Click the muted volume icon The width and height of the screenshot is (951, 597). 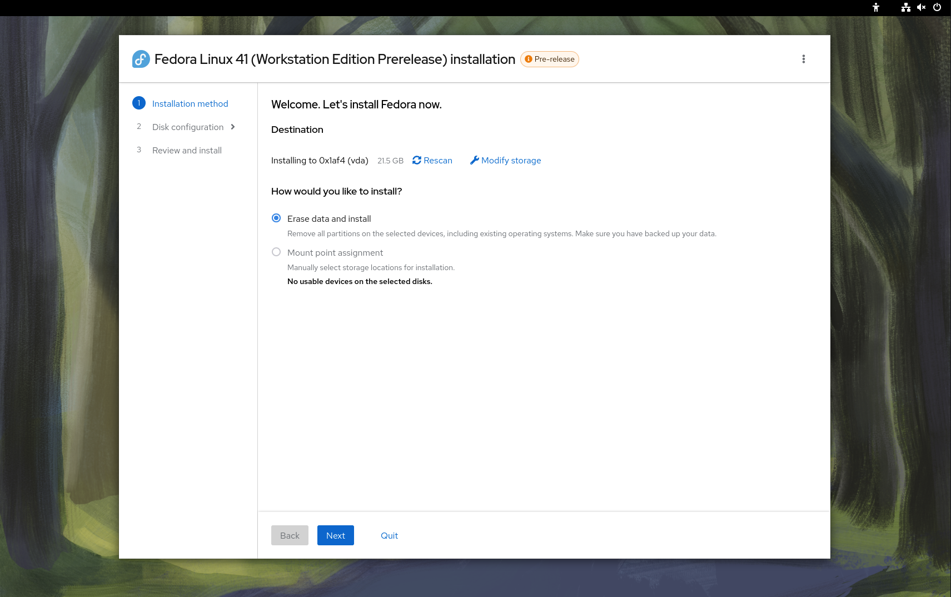(921, 7)
